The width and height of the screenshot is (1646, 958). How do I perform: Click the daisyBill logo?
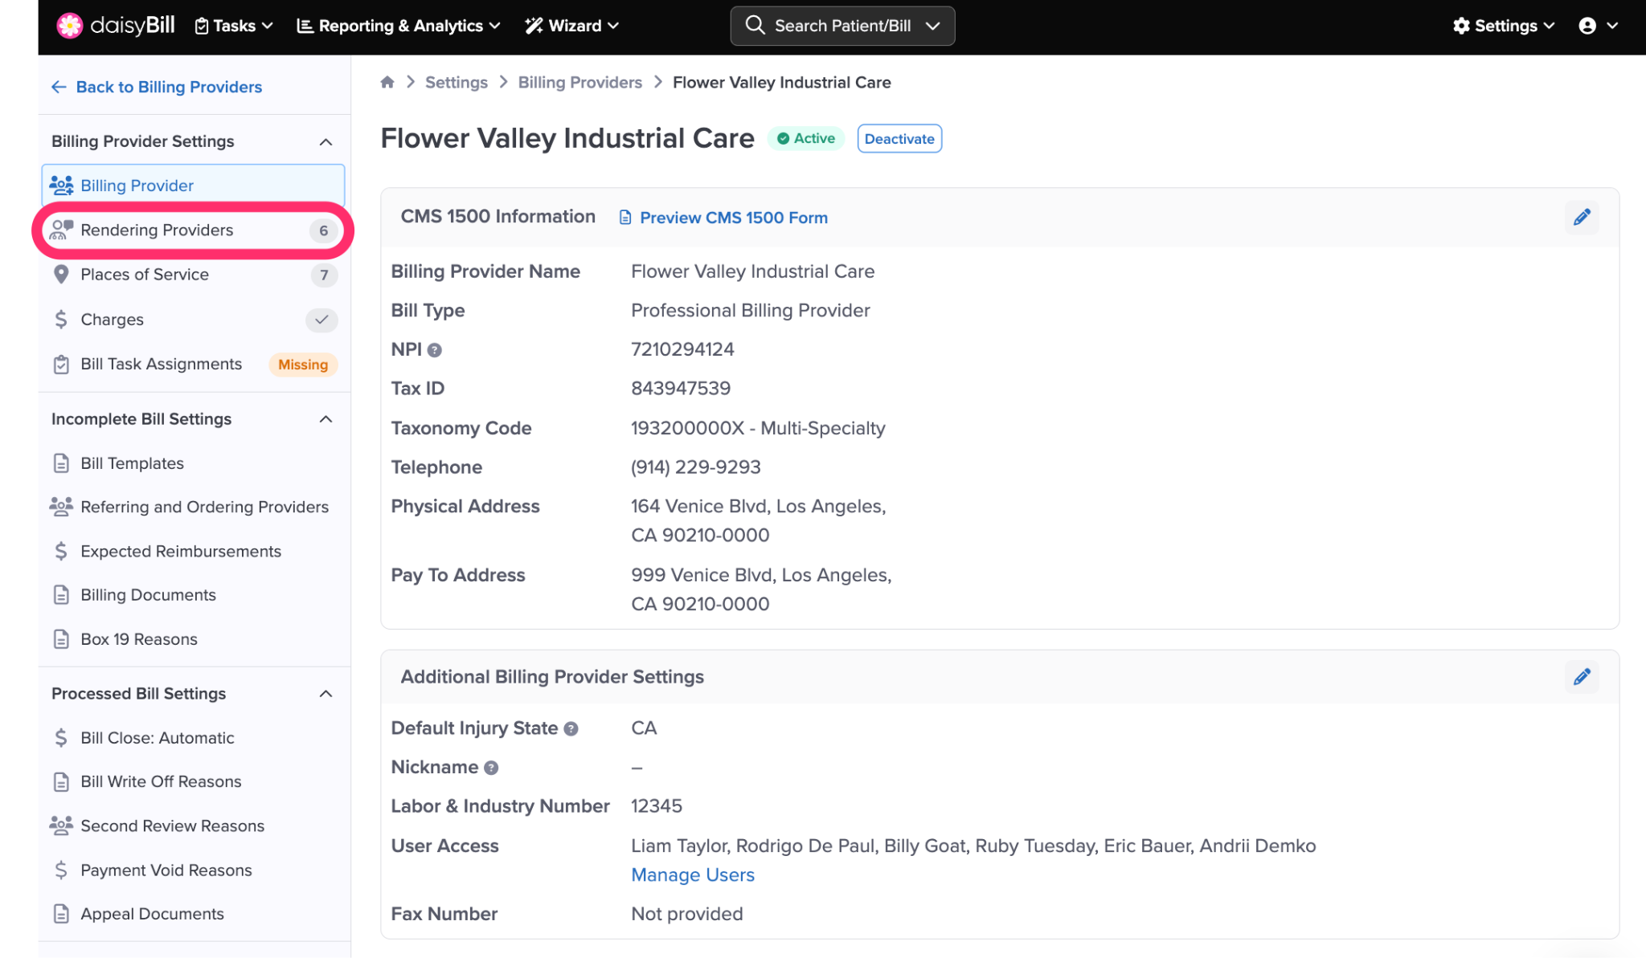tap(116, 26)
